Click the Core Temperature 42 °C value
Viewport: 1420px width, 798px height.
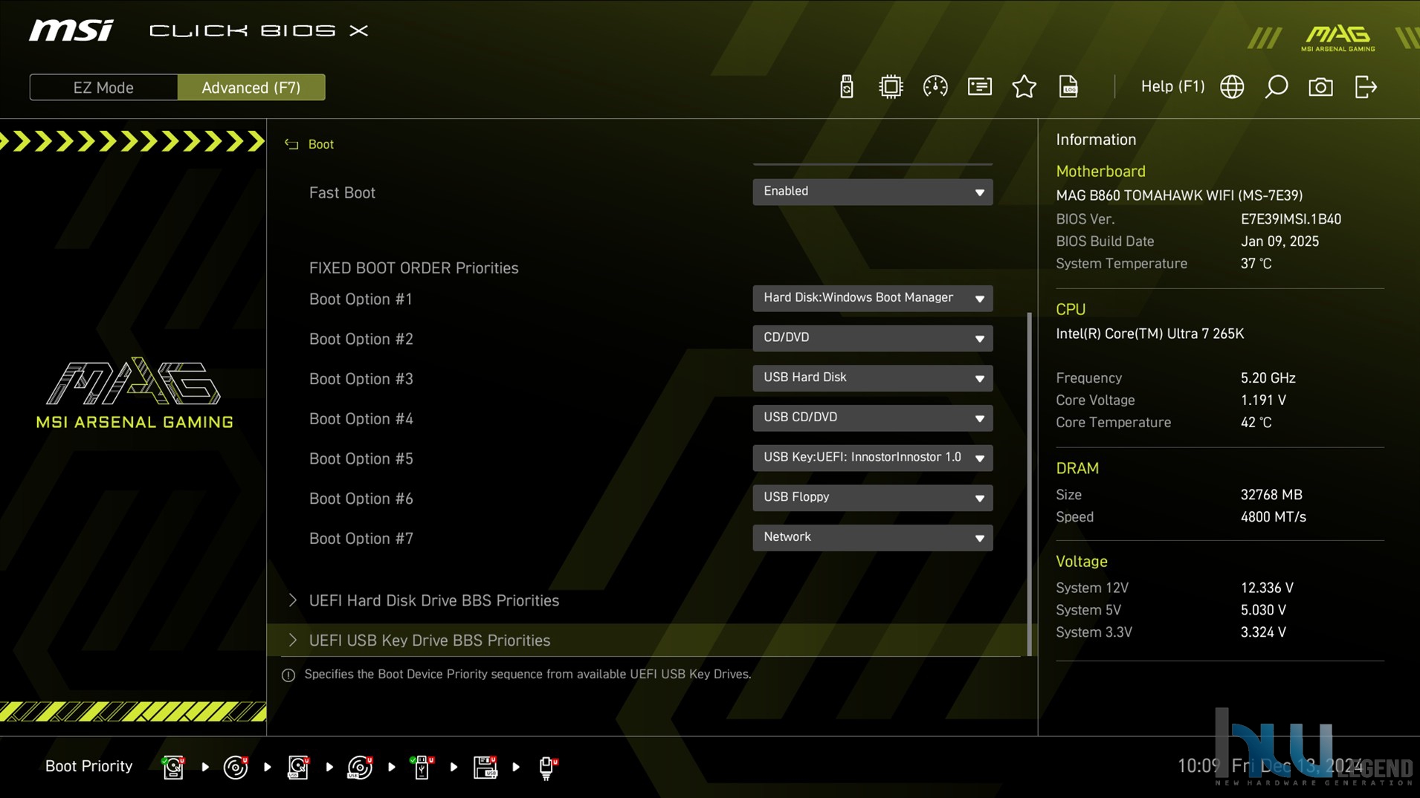1256,423
